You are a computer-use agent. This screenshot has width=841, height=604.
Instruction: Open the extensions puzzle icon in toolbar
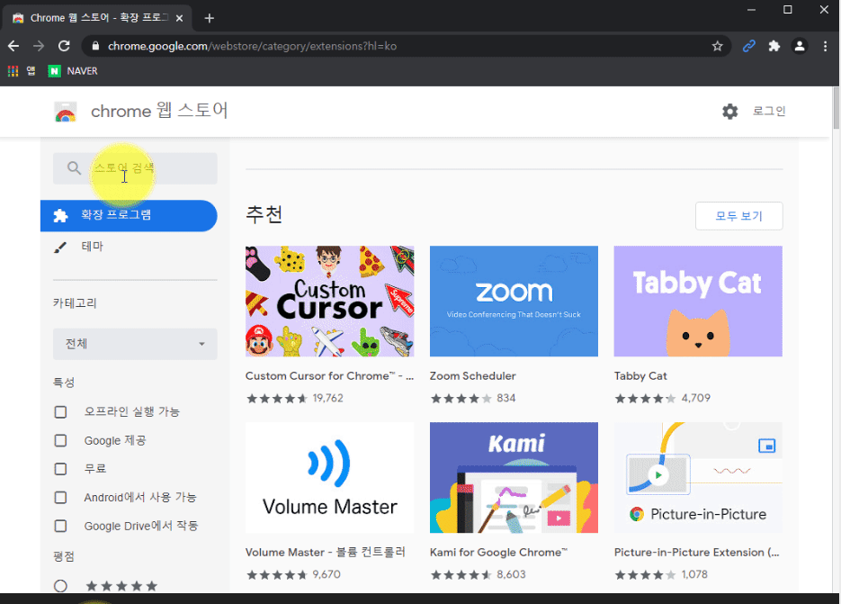774,46
